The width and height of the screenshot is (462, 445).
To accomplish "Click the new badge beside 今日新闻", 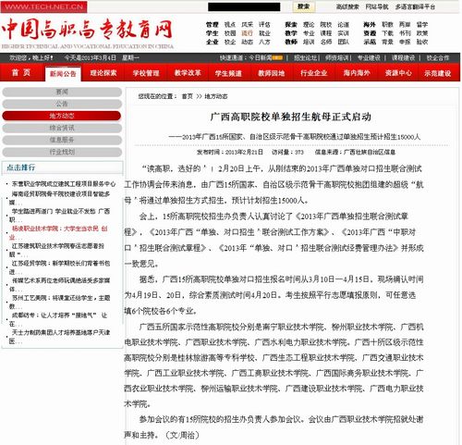I will [278, 57].
